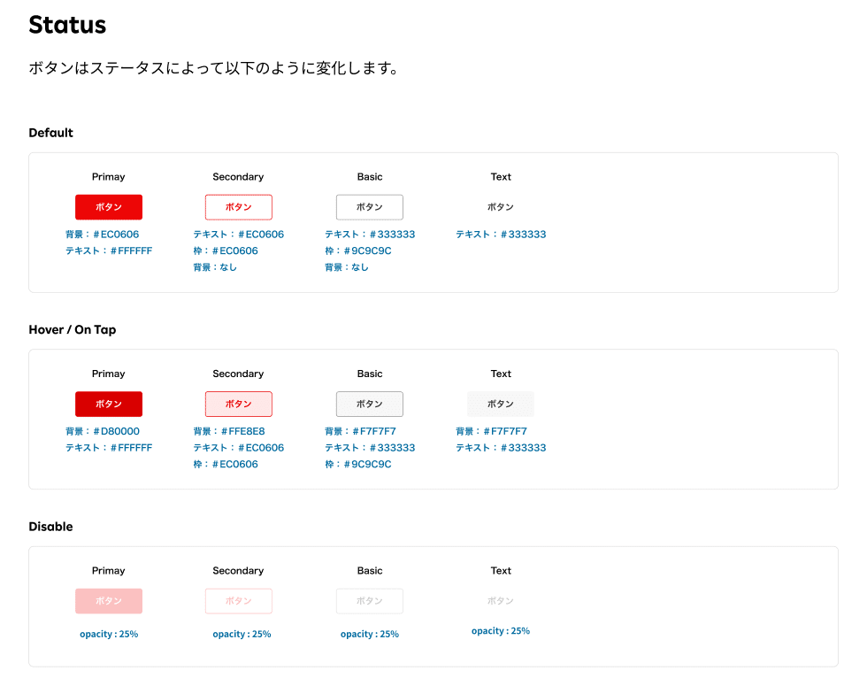This screenshot has height=686, width=867.
Task: Click テキスト：#333333 under Hover Text column
Action: 501,448
